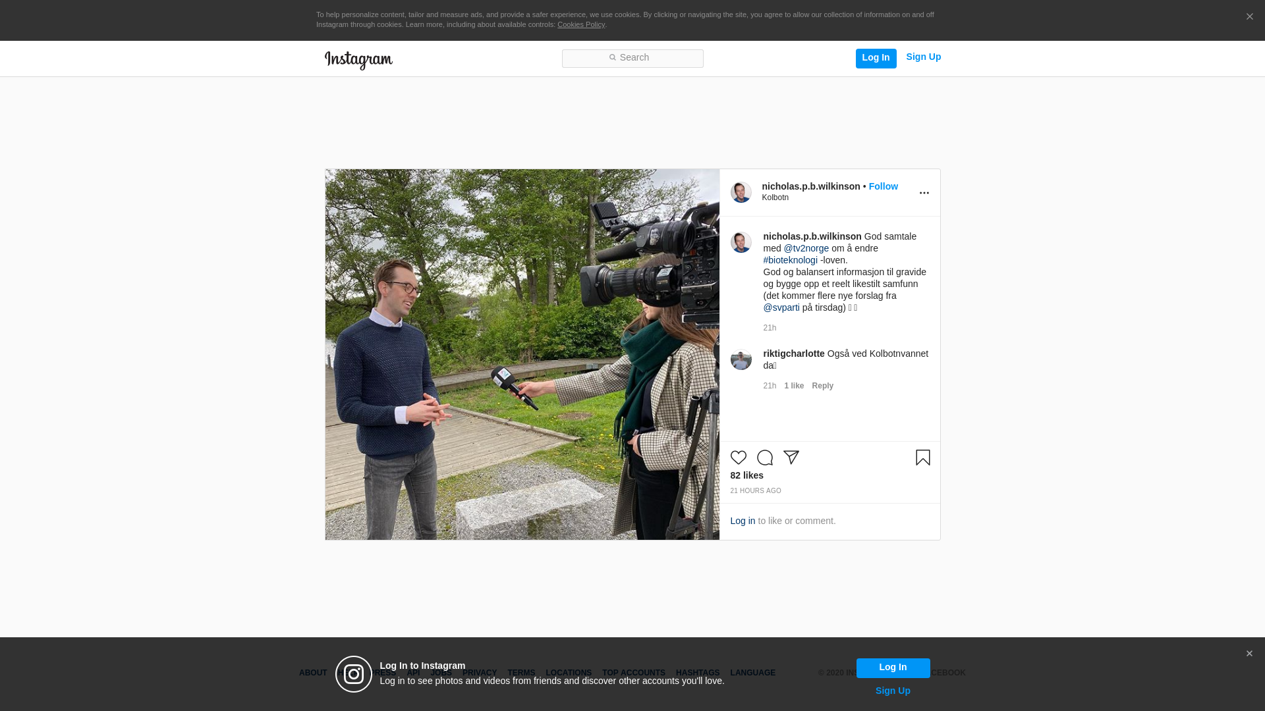1265x711 pixels.
Task: Open the @svparti mention
Action: (781, 307)
